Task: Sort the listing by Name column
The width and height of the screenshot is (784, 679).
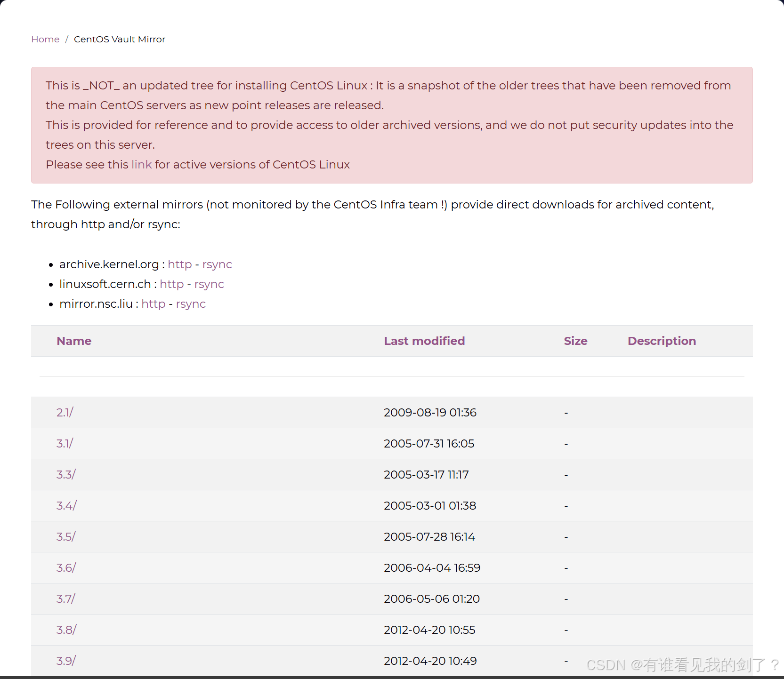Action: (74, 341)
